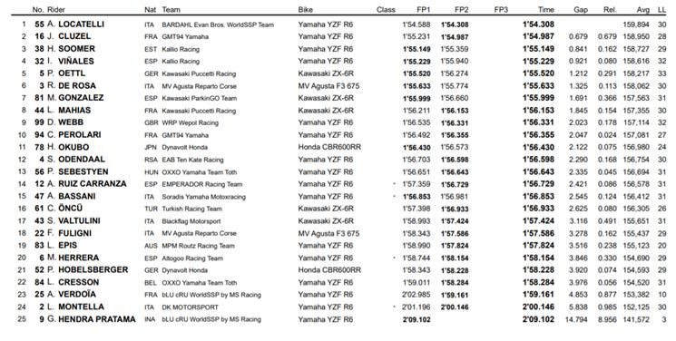Click DK MOTORSPORT team name

[x=191, y=307]
